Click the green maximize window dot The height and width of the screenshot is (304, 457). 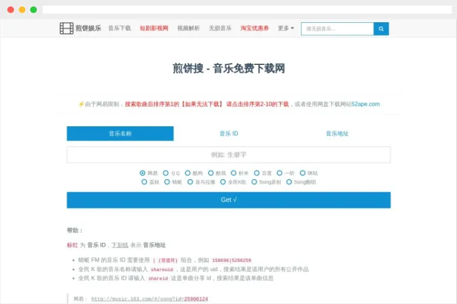34,10
